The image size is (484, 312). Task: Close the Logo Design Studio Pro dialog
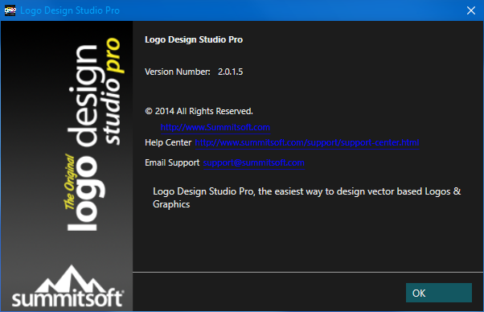click(x=470, y=10)
